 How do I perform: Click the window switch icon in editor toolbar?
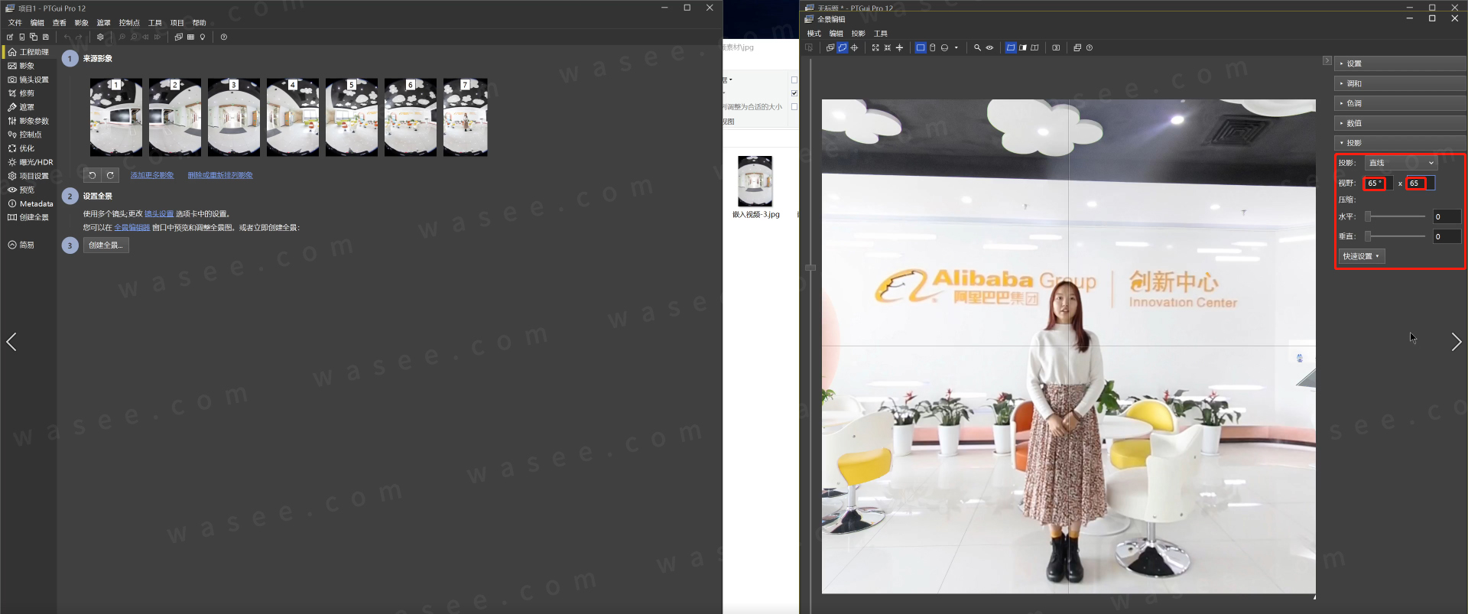[x=1077, y=47]
